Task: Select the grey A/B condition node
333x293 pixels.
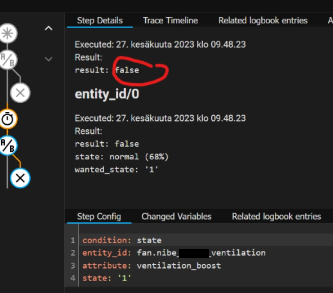Action: (7, 60)
